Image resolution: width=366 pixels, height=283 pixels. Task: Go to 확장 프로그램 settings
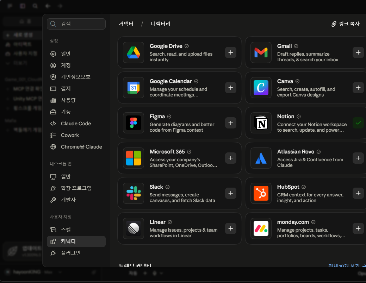coord(76,188)
